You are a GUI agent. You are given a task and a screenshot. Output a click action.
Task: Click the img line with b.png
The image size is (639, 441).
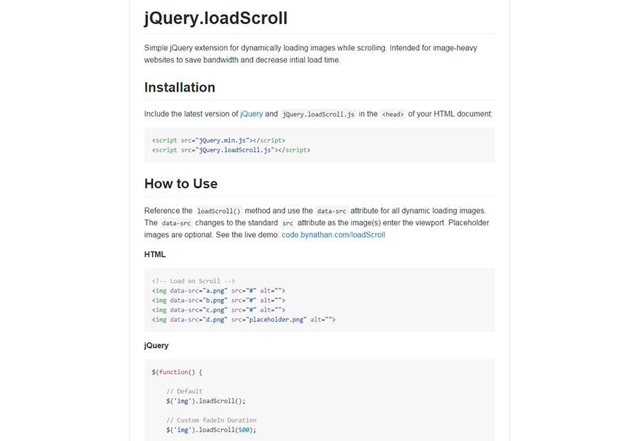(218, 300)
